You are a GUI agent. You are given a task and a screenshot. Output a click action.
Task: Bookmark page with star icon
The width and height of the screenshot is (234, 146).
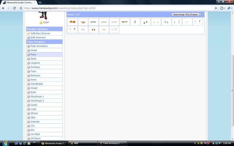tap(21, 8)
